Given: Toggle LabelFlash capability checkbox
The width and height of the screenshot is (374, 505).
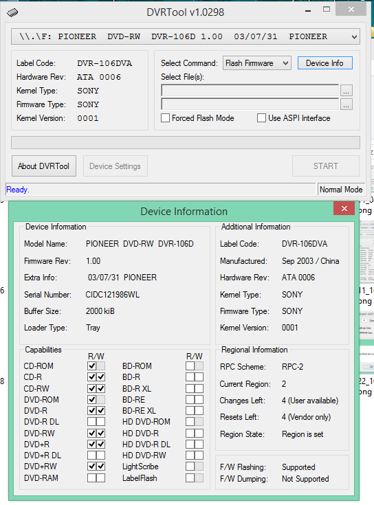Looking at the screenshot, I should click(190, 478).
